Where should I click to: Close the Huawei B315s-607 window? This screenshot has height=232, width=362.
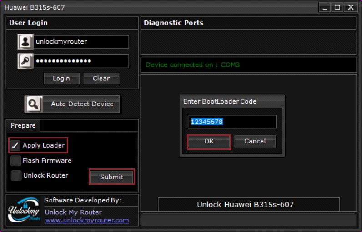351,7
